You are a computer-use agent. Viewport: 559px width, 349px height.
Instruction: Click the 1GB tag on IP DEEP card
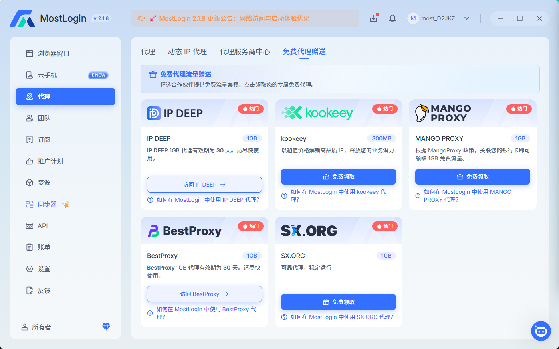tap(252, 138)
